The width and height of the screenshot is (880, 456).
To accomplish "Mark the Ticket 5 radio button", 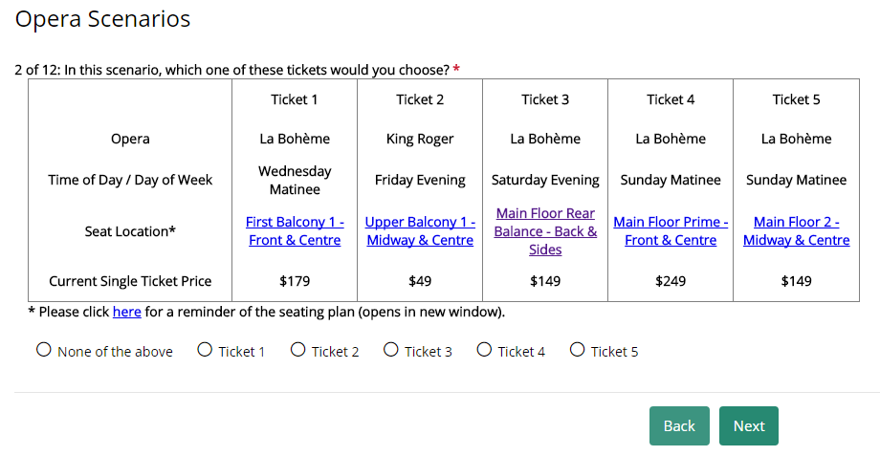I will pyautogui.click(x=577, y=350).
